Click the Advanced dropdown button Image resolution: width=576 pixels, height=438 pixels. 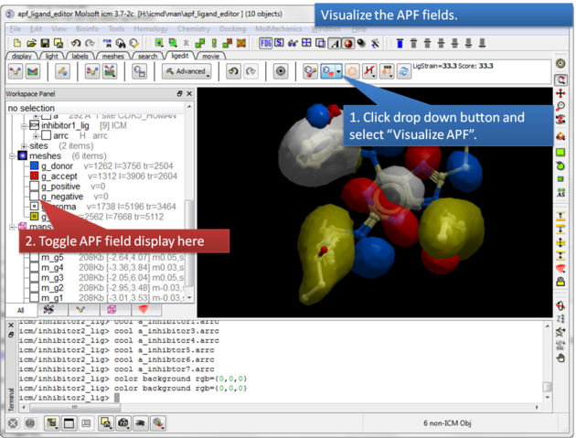pos(187,71)
